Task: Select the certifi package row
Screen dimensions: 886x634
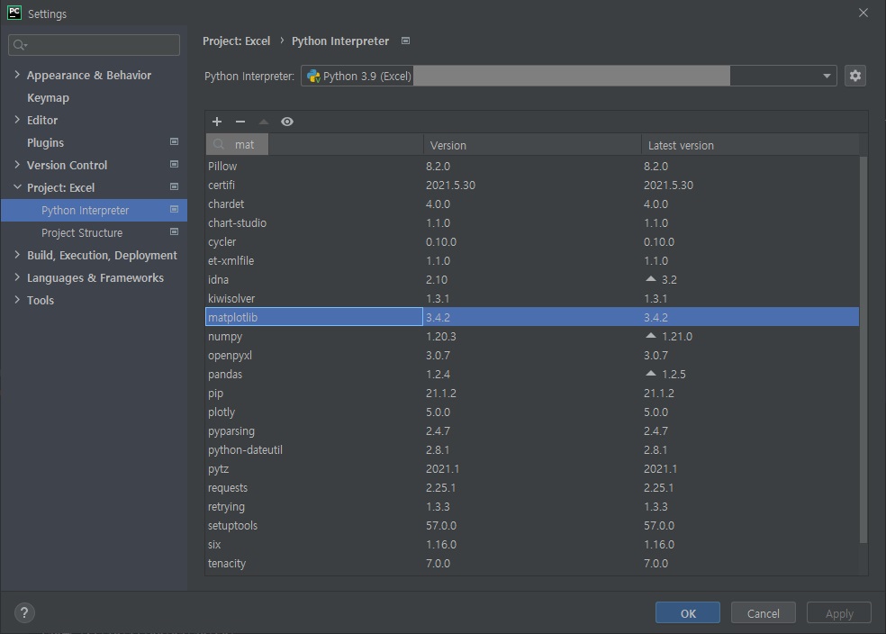Action: coord(532,185)
